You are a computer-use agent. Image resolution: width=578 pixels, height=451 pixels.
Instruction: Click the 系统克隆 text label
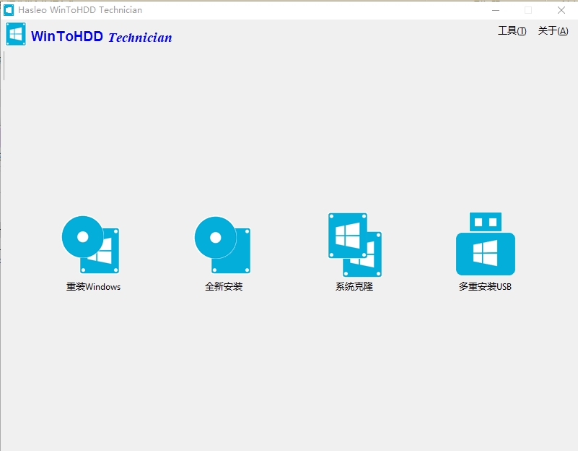pyautogui.click(x=354, y=286)
